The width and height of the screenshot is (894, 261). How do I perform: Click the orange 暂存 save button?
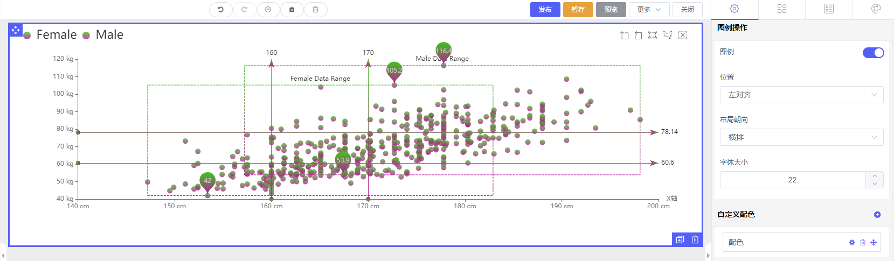click(x=578, y=10)
